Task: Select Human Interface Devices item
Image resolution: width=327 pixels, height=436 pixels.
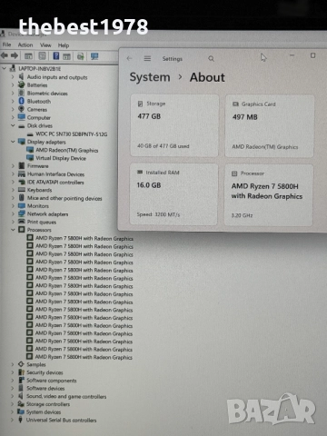Action: (x=55, y=174)
